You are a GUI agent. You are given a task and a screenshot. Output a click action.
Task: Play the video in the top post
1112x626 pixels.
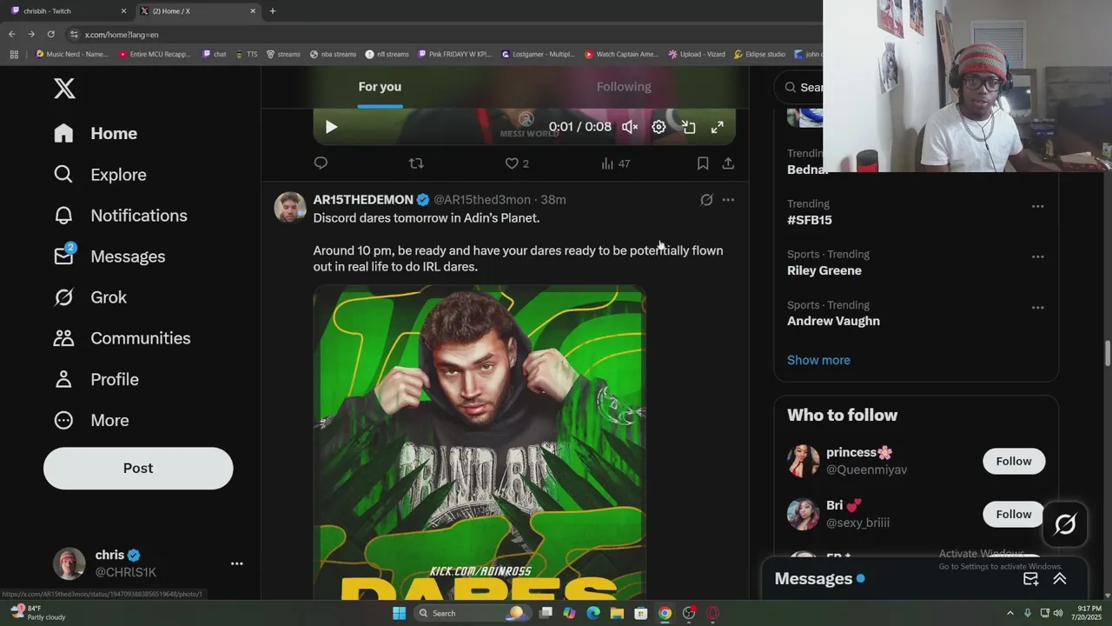point(331,127)
